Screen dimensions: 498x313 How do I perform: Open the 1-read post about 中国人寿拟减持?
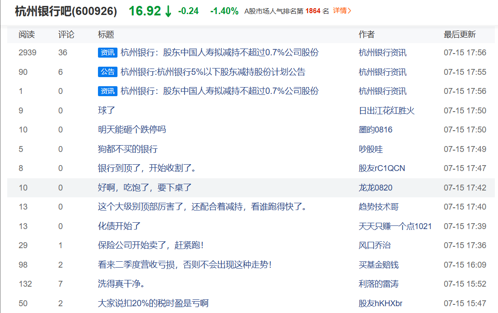click(220, 91)
